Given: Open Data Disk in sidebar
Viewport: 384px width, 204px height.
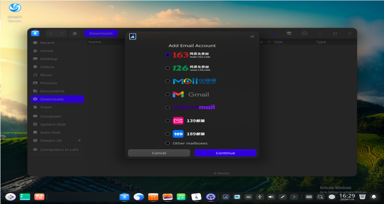Looking at the screenshot, I should coord(57,132).
